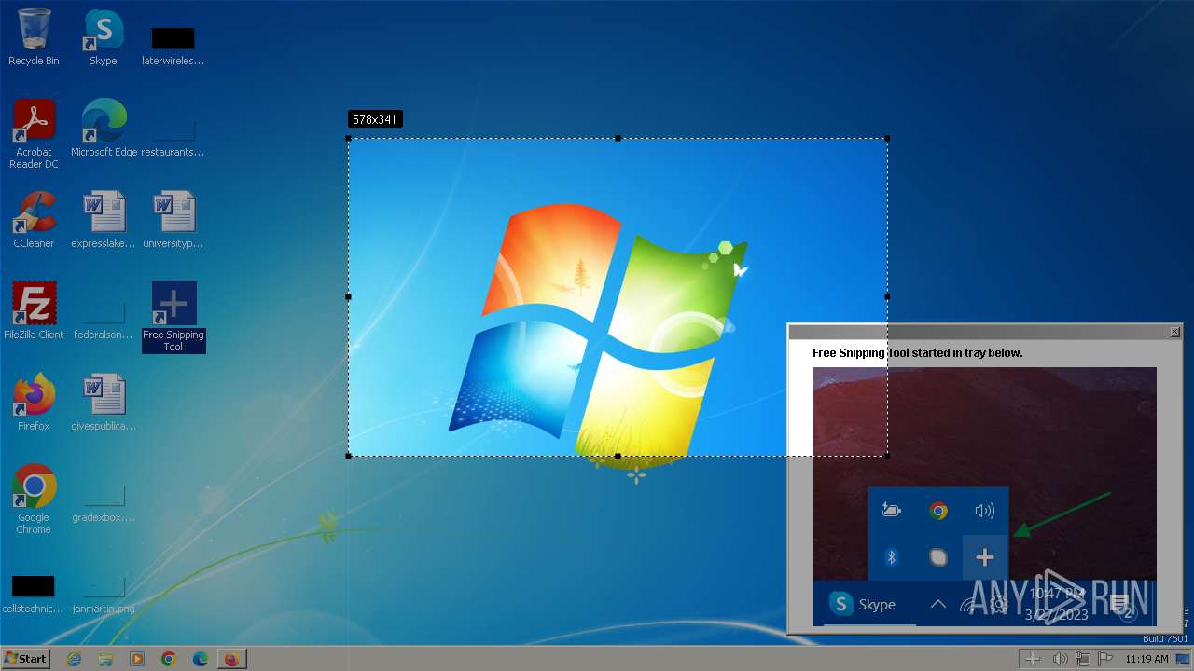Select the federalson... desktop file

pyautogui.click(x=104, y=320)
